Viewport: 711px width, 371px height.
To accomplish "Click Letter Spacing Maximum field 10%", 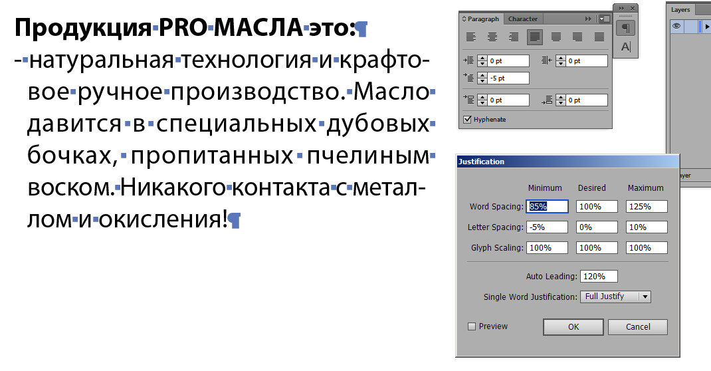I will [647, 227].
